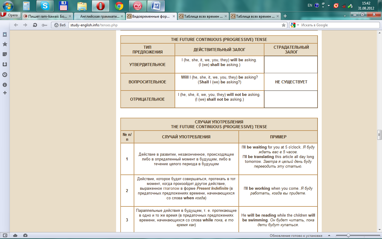Open History clock panel in sidebar
The width and height of the screenshot is (382, 239).
(5, 75)
